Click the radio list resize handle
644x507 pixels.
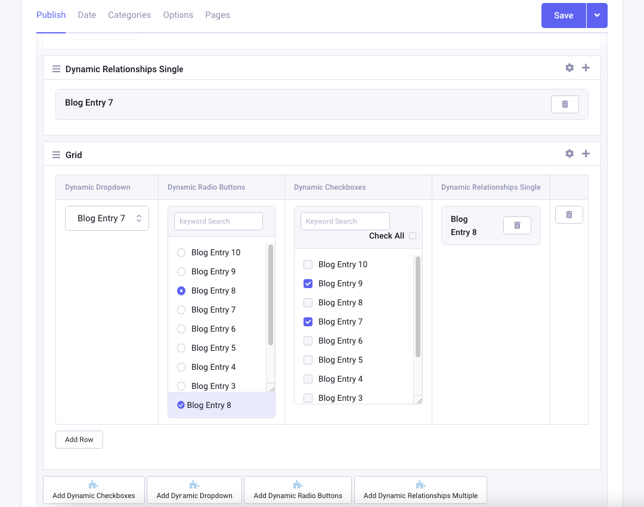pyautogui.click(x=271, y=389)
